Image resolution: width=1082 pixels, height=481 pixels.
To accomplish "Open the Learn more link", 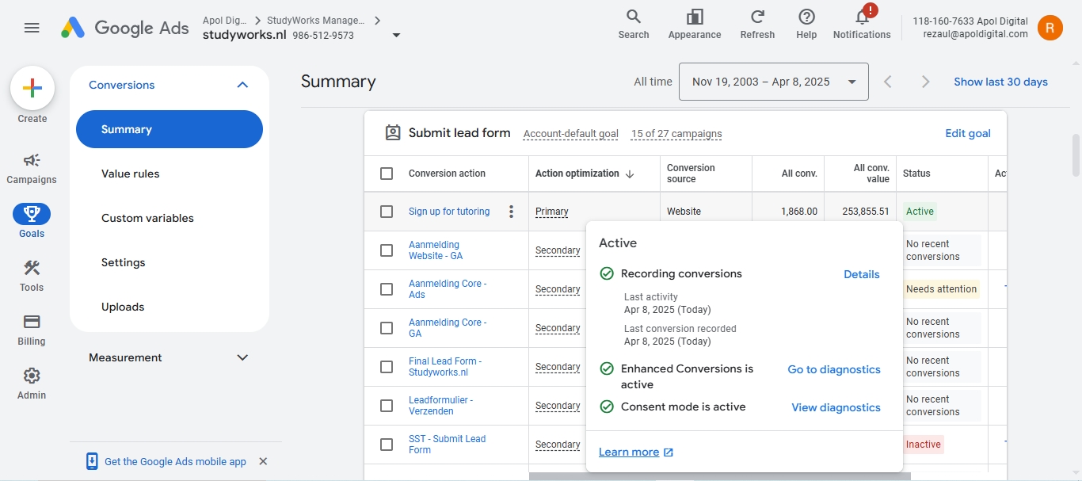I will 629,452.
